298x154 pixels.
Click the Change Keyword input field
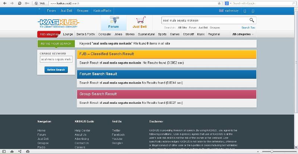click(56, 59)
